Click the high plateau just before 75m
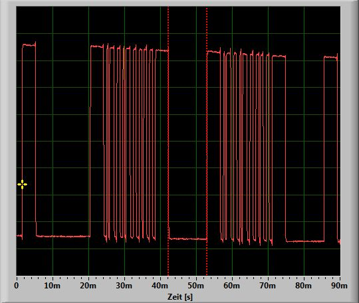The height and width of the screenshot is (303, 359). pyautogui.click(x=279, y=56)
